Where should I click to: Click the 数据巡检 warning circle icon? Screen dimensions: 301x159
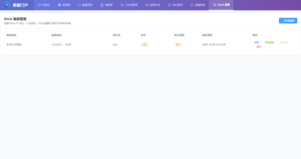[x=192, y=5]
